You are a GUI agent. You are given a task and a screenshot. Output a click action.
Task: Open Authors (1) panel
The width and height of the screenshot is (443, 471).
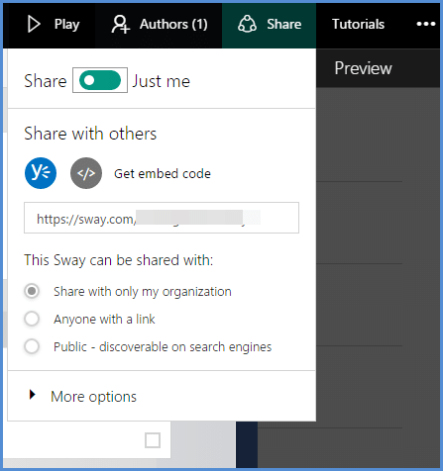click(x=160, y=25)
